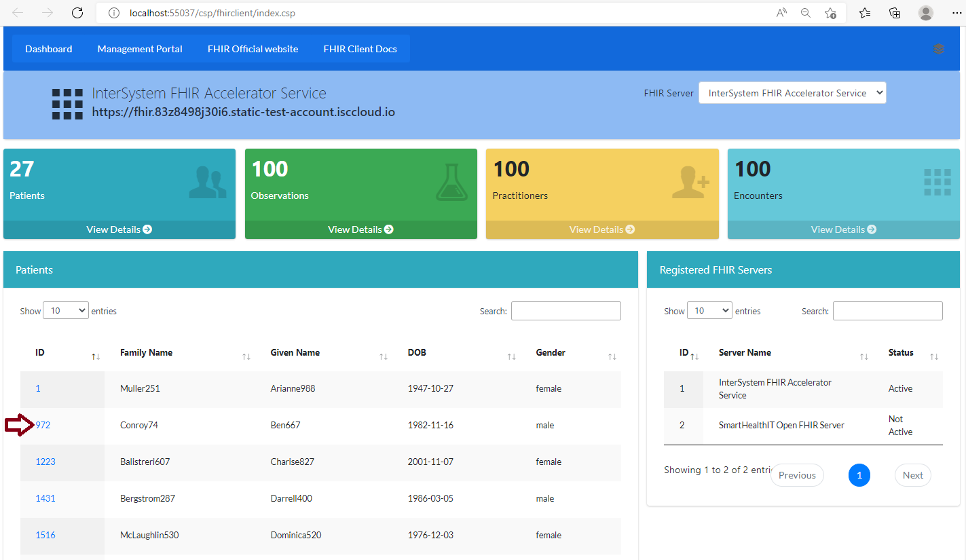Screen dimensions: 966x560
Task: Open the Dashboard nav item
Action: [x=49, y=49]
